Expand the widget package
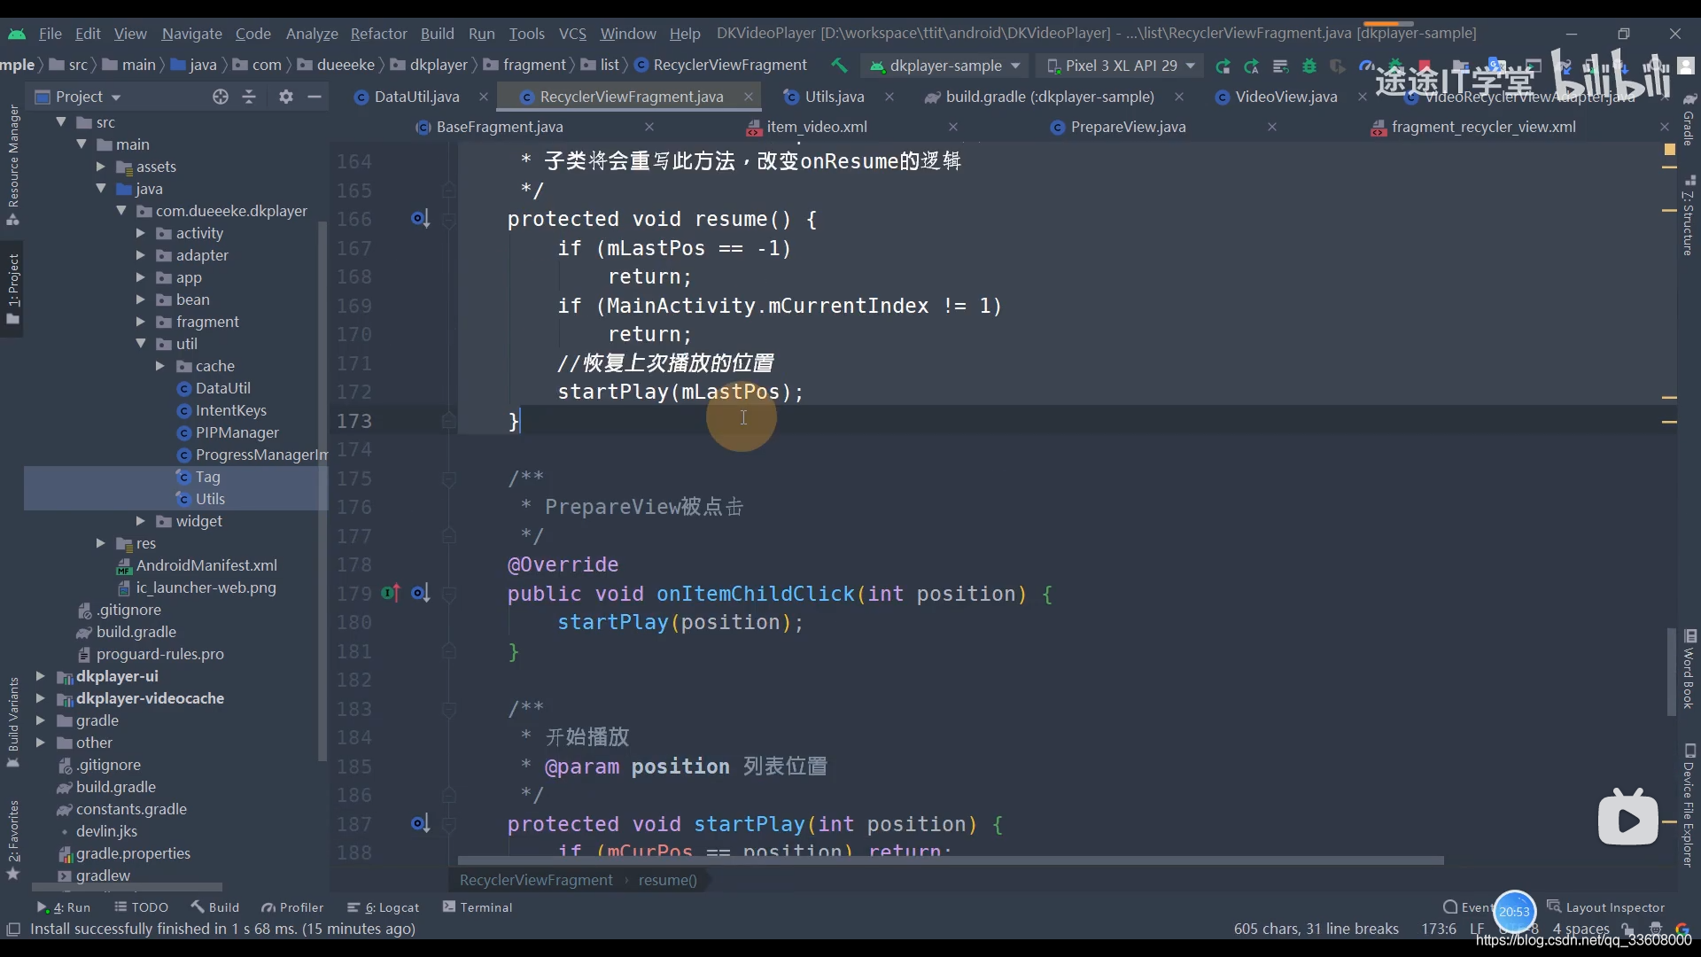This screenshot has height=957, width=1701. point(140,521)
